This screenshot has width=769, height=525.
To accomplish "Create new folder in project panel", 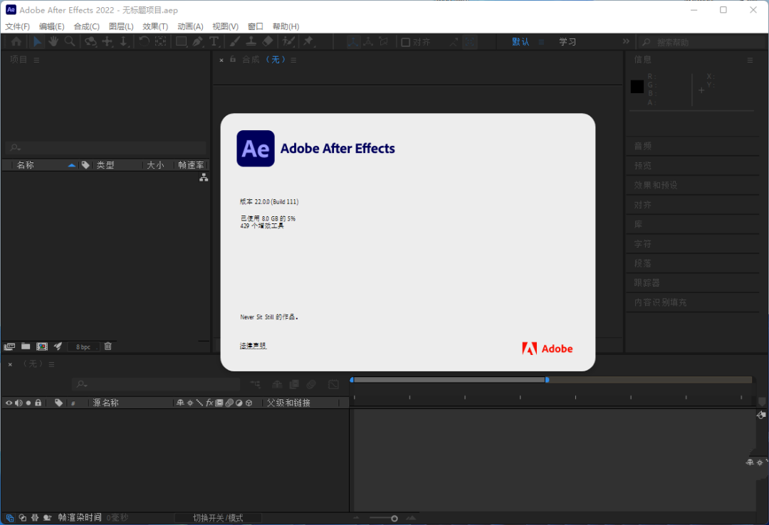I will pos(26,346).
